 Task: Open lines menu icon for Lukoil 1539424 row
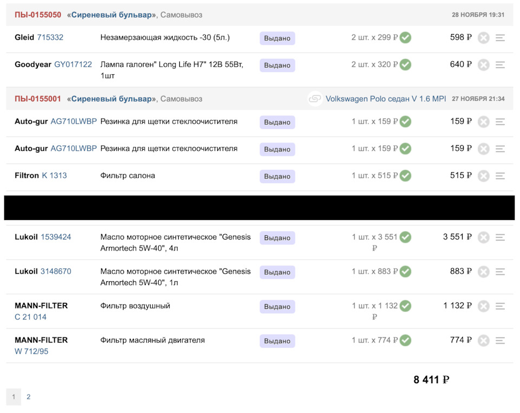click(x=500, y=237)
